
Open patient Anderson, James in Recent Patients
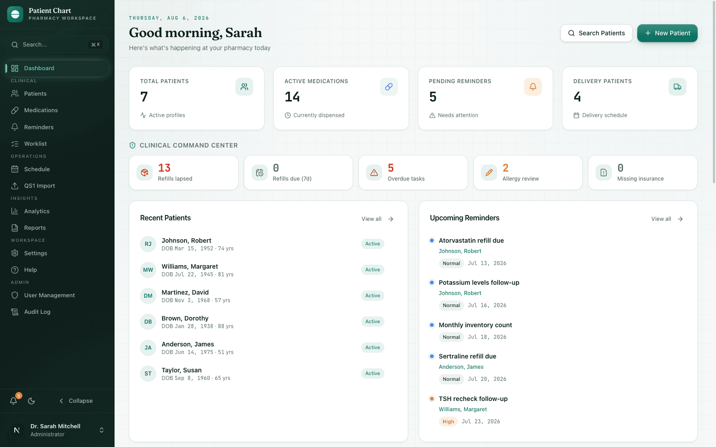268,348
